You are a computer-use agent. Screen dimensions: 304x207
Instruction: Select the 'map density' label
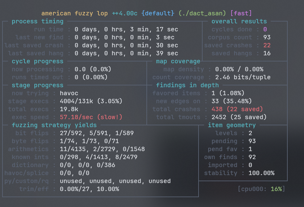coord(183,69)
